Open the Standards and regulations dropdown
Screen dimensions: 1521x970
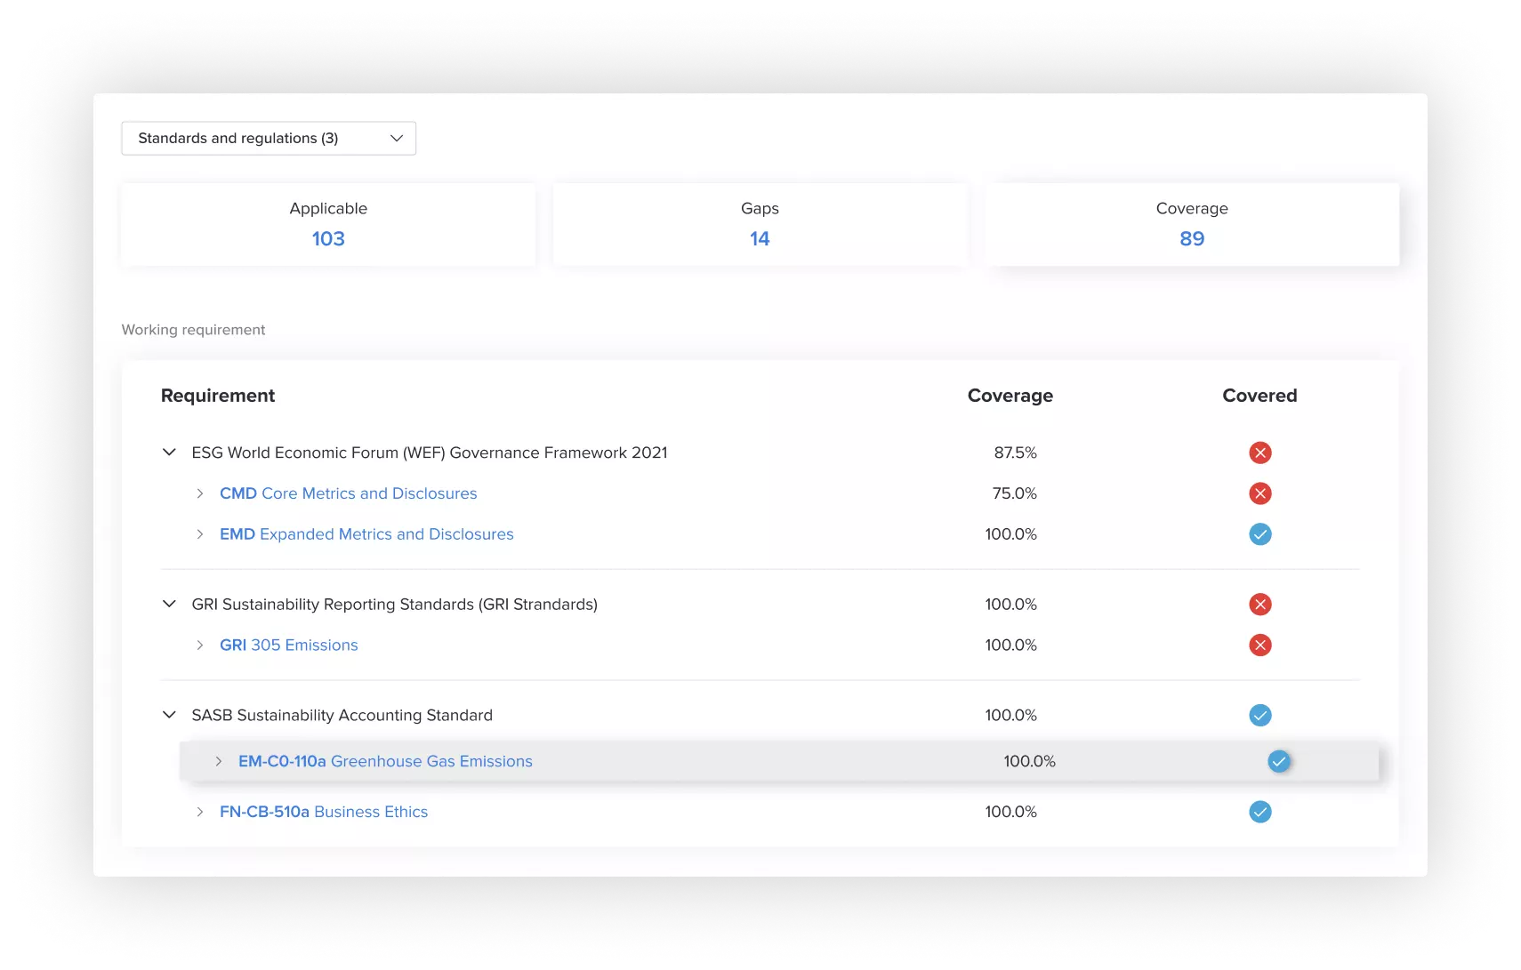coord(269,138)
